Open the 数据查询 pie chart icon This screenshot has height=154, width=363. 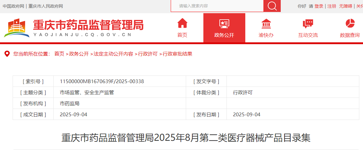click(350, 23)
